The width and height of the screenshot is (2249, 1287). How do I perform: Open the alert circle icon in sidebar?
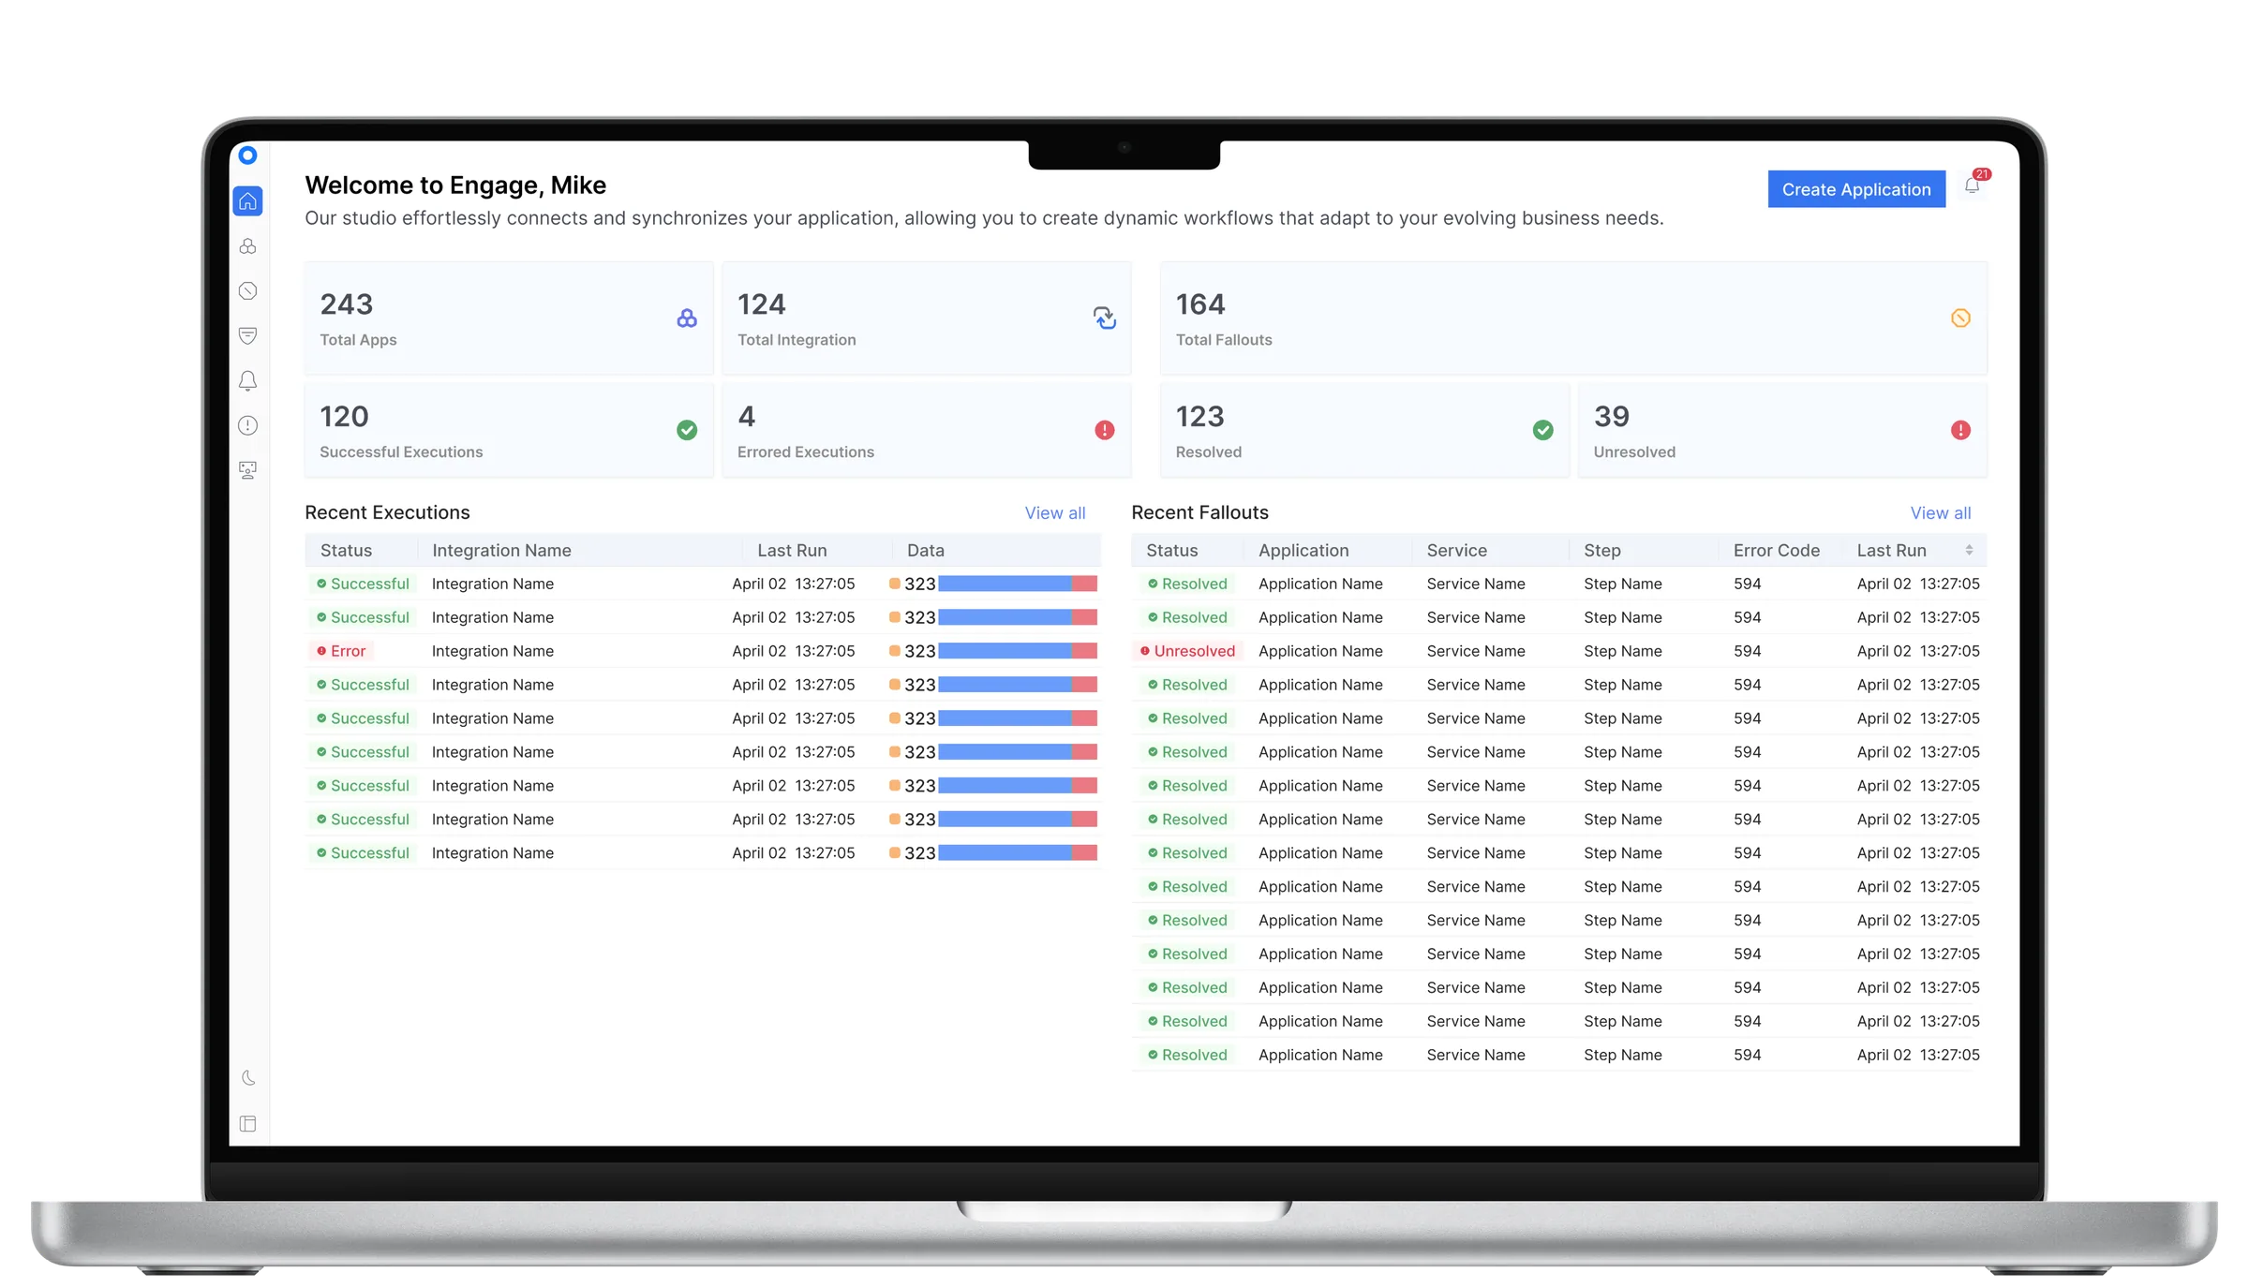click(247, 425)
